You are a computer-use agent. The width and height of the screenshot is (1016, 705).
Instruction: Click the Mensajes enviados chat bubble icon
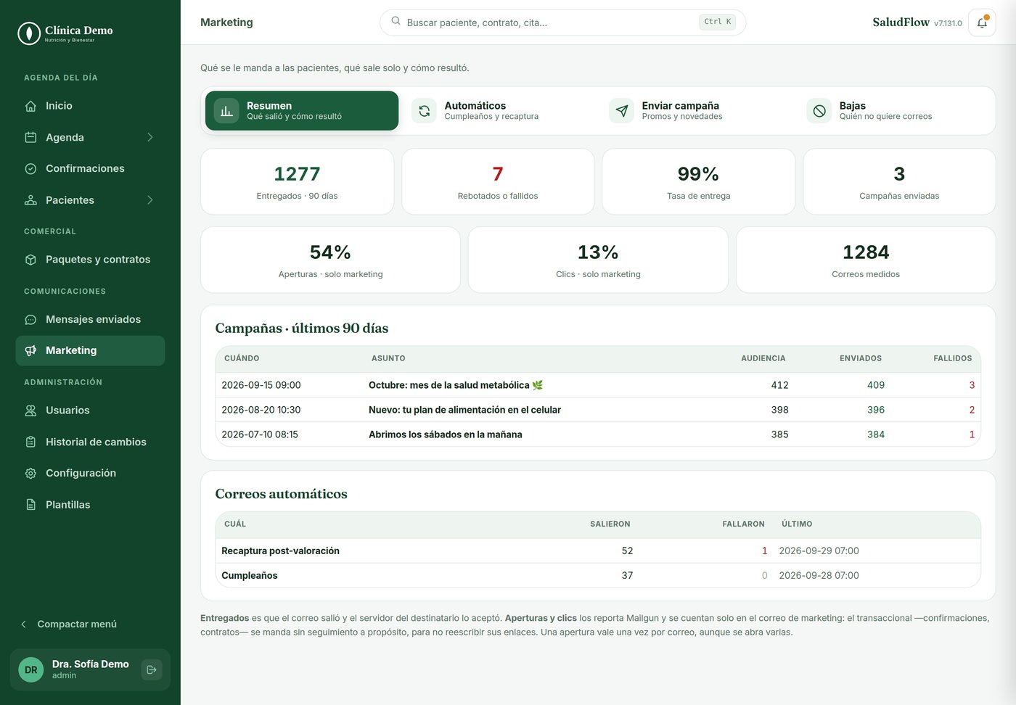(30, 320)
